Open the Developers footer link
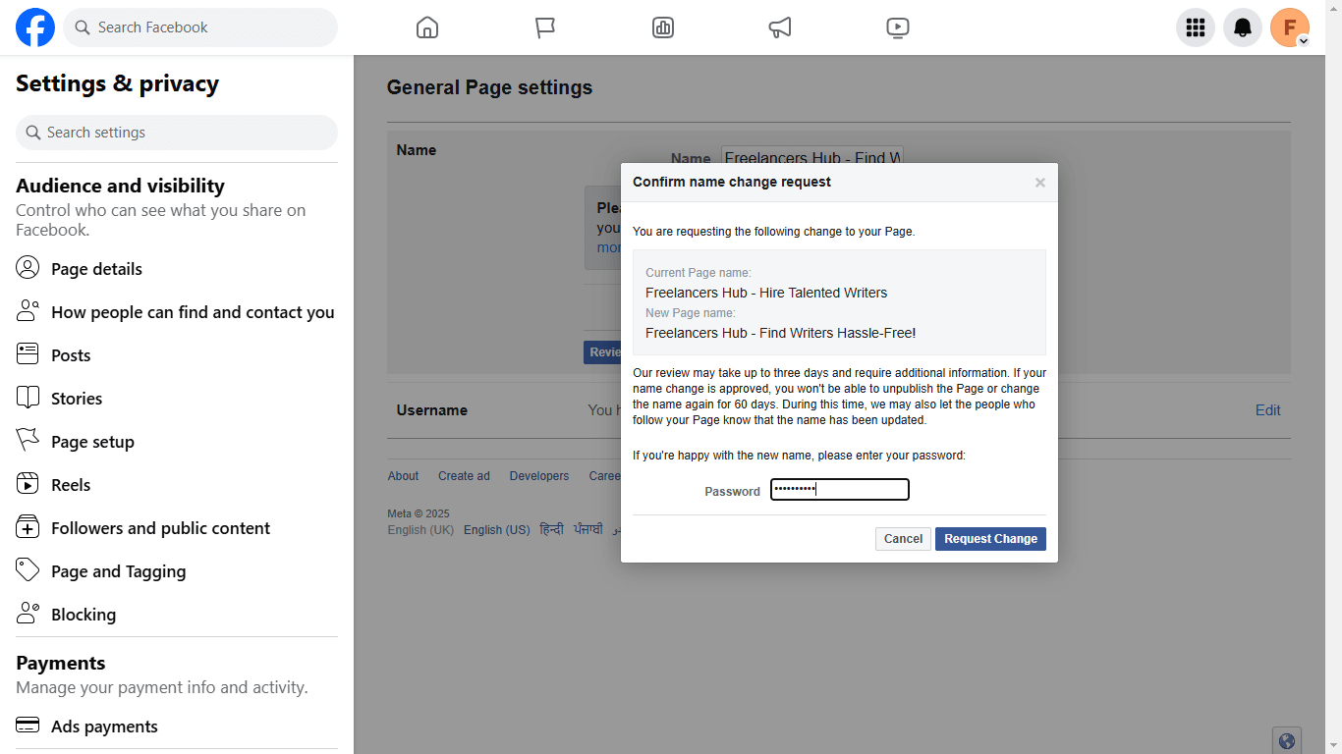Screen dimensions: 1342x754 [x=538, y=475]
